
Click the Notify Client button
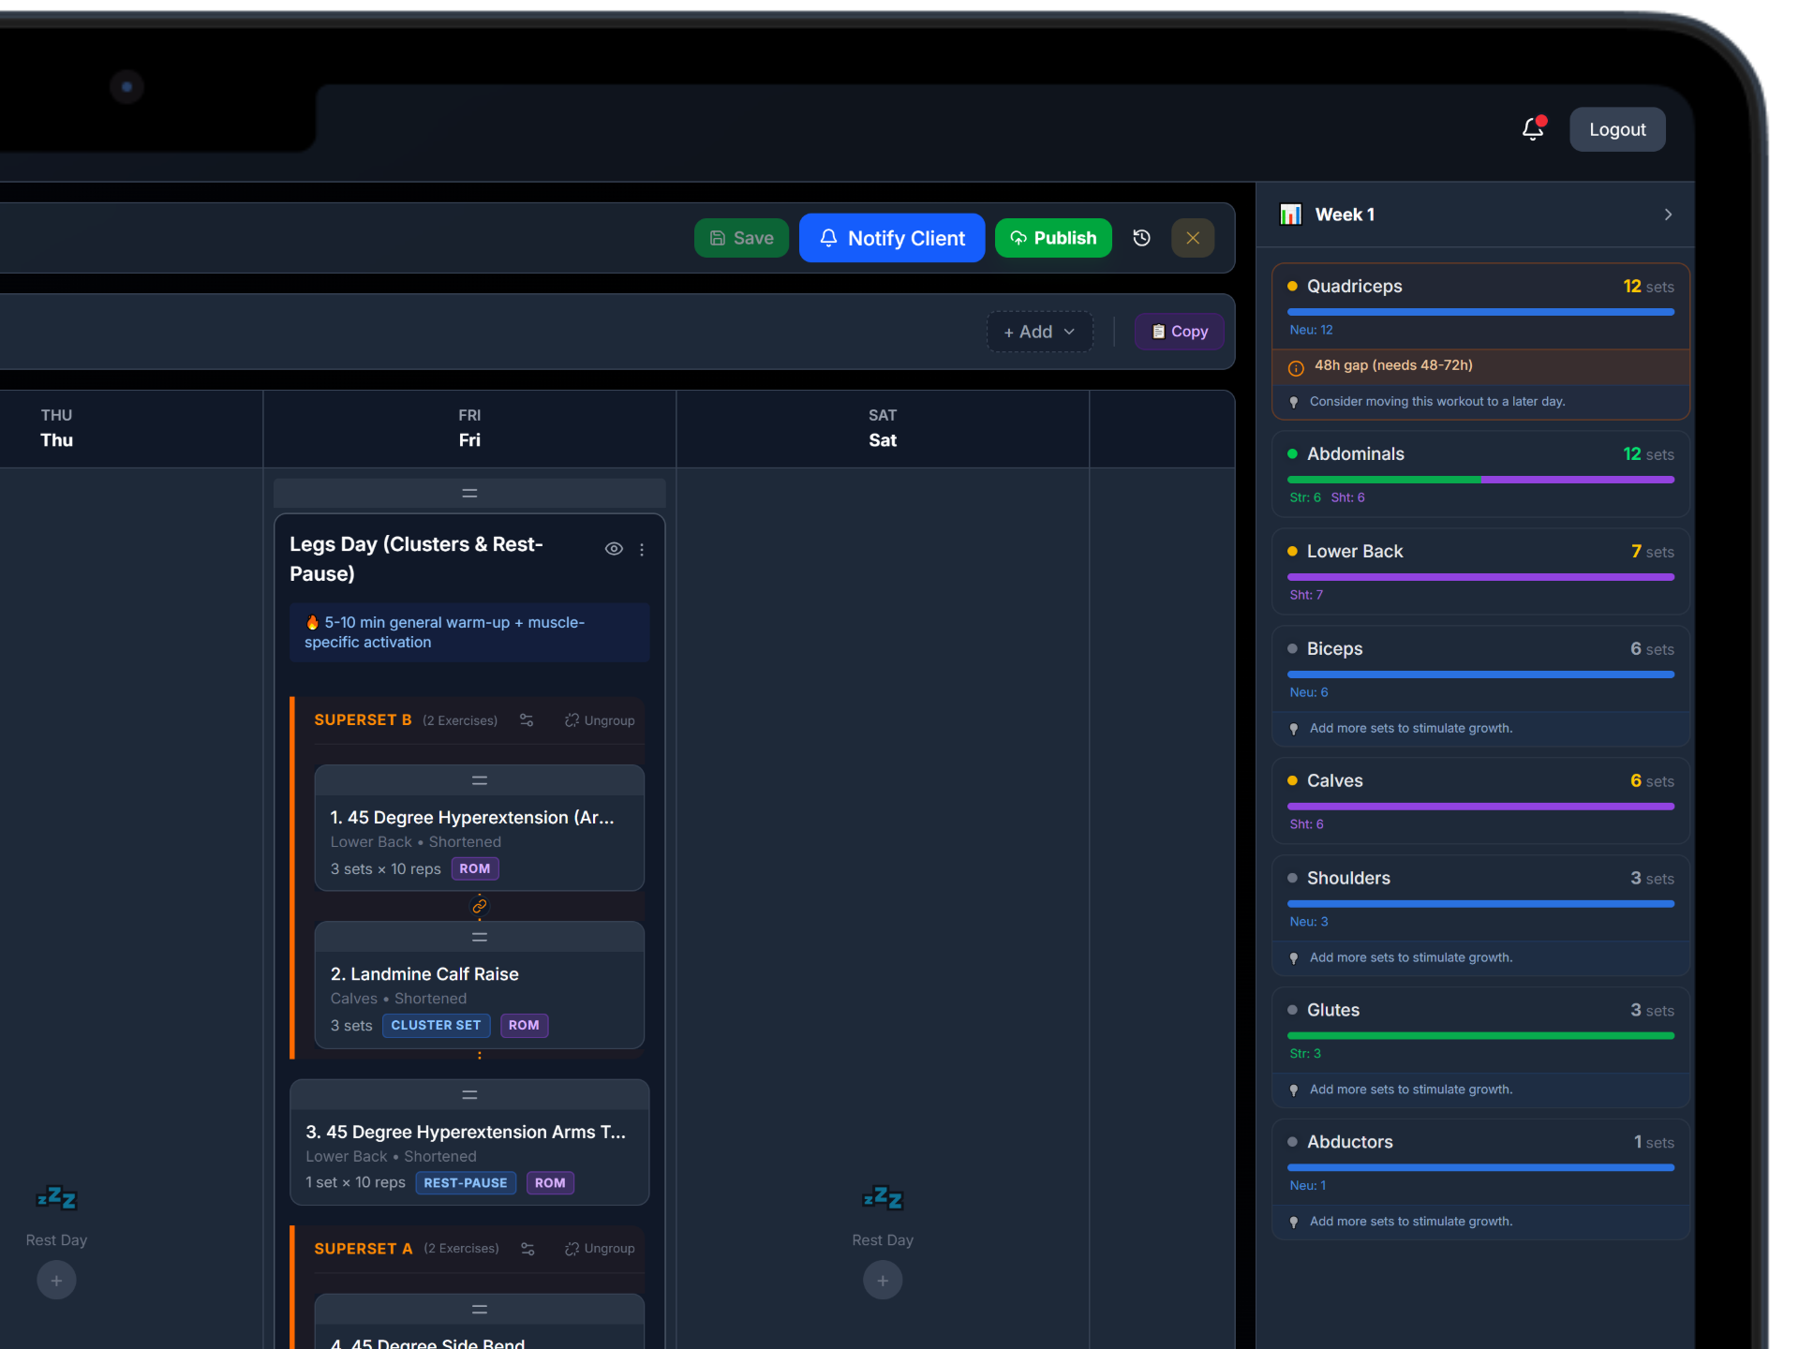(x=892, y=238)
